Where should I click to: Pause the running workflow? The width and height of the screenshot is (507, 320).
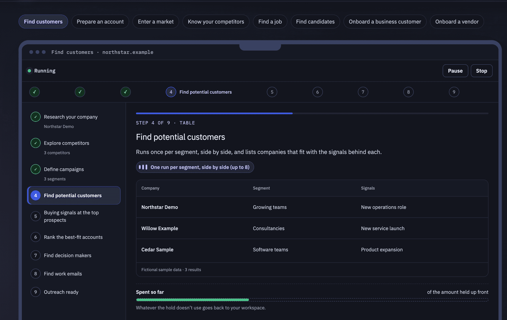point(455,71)
